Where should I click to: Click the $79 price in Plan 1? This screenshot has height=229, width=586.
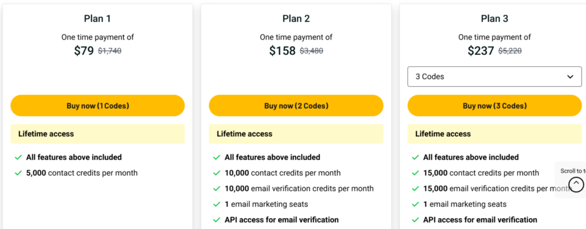[84, 51]
